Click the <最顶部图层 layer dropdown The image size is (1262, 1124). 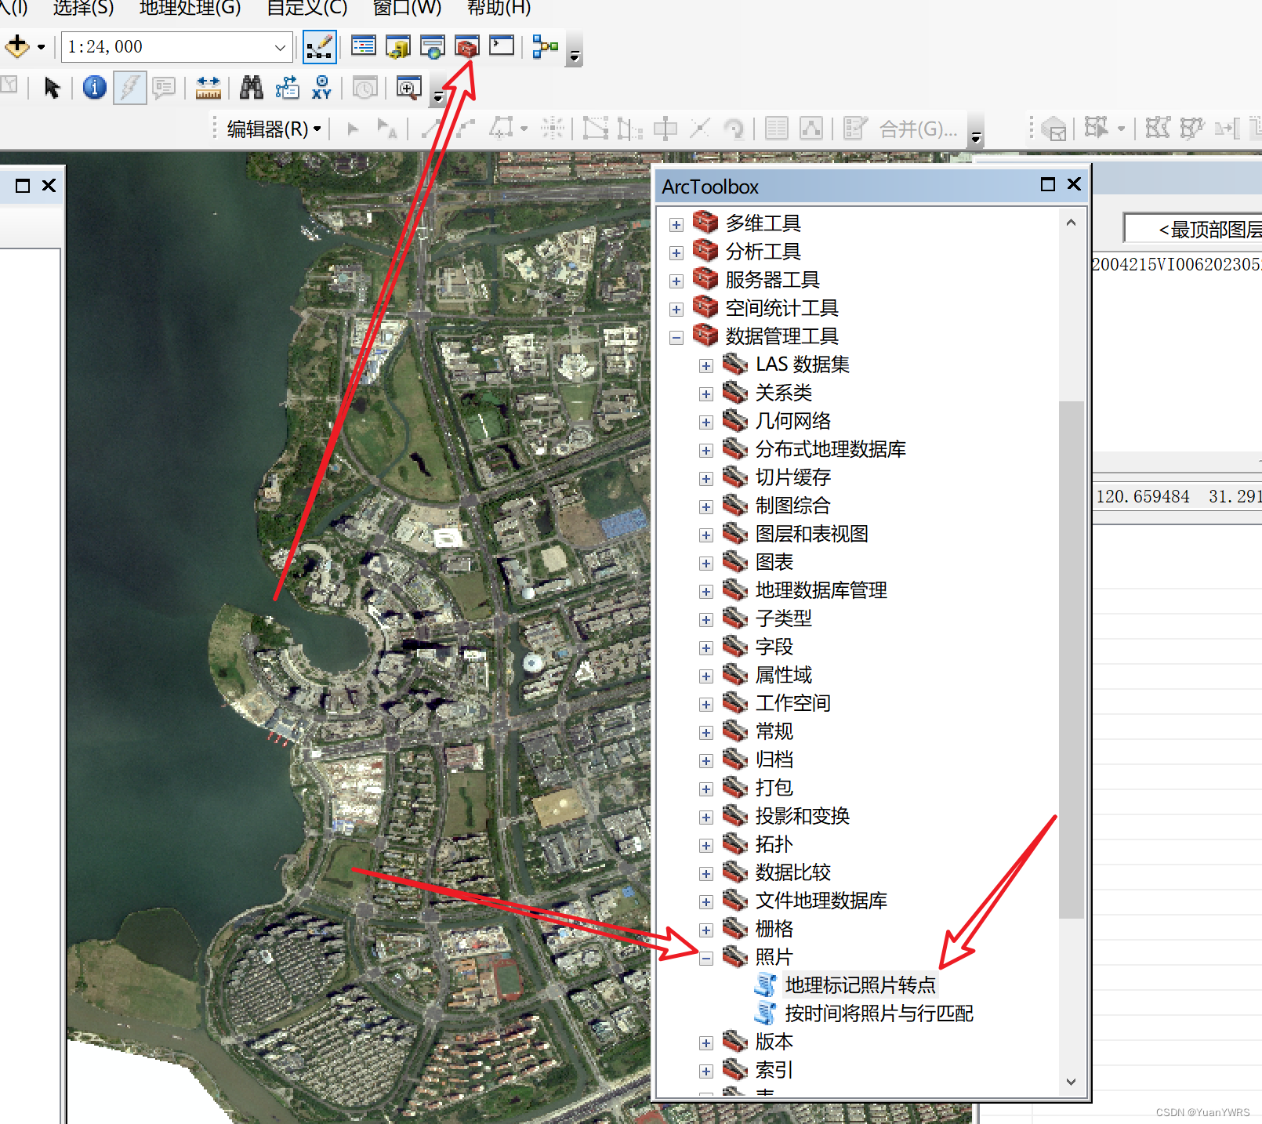click(x=1193, y=229)
